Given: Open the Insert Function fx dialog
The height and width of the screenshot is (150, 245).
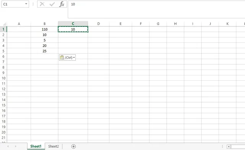Looking at the screenshot, I should coord(62,4).
